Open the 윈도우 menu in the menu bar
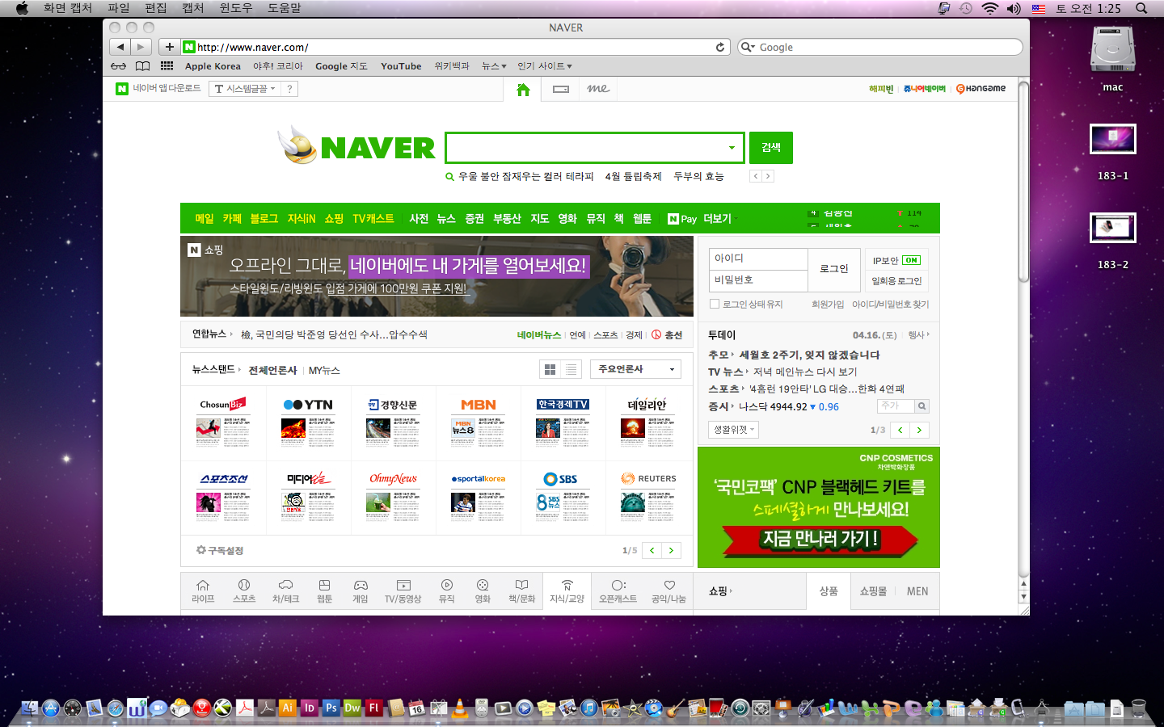Viewport: 1164px width, 727px height. [235, 8]
